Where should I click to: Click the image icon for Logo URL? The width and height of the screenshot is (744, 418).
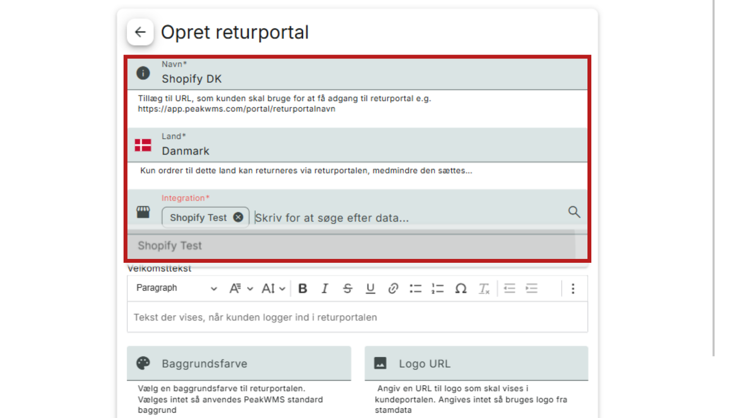click(x=380, y=363)
